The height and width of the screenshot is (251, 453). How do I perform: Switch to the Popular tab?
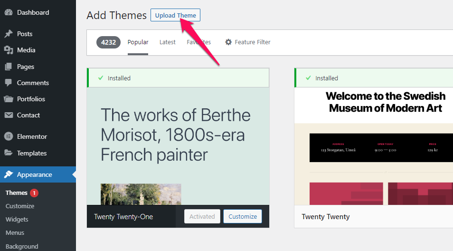point(138,42)
